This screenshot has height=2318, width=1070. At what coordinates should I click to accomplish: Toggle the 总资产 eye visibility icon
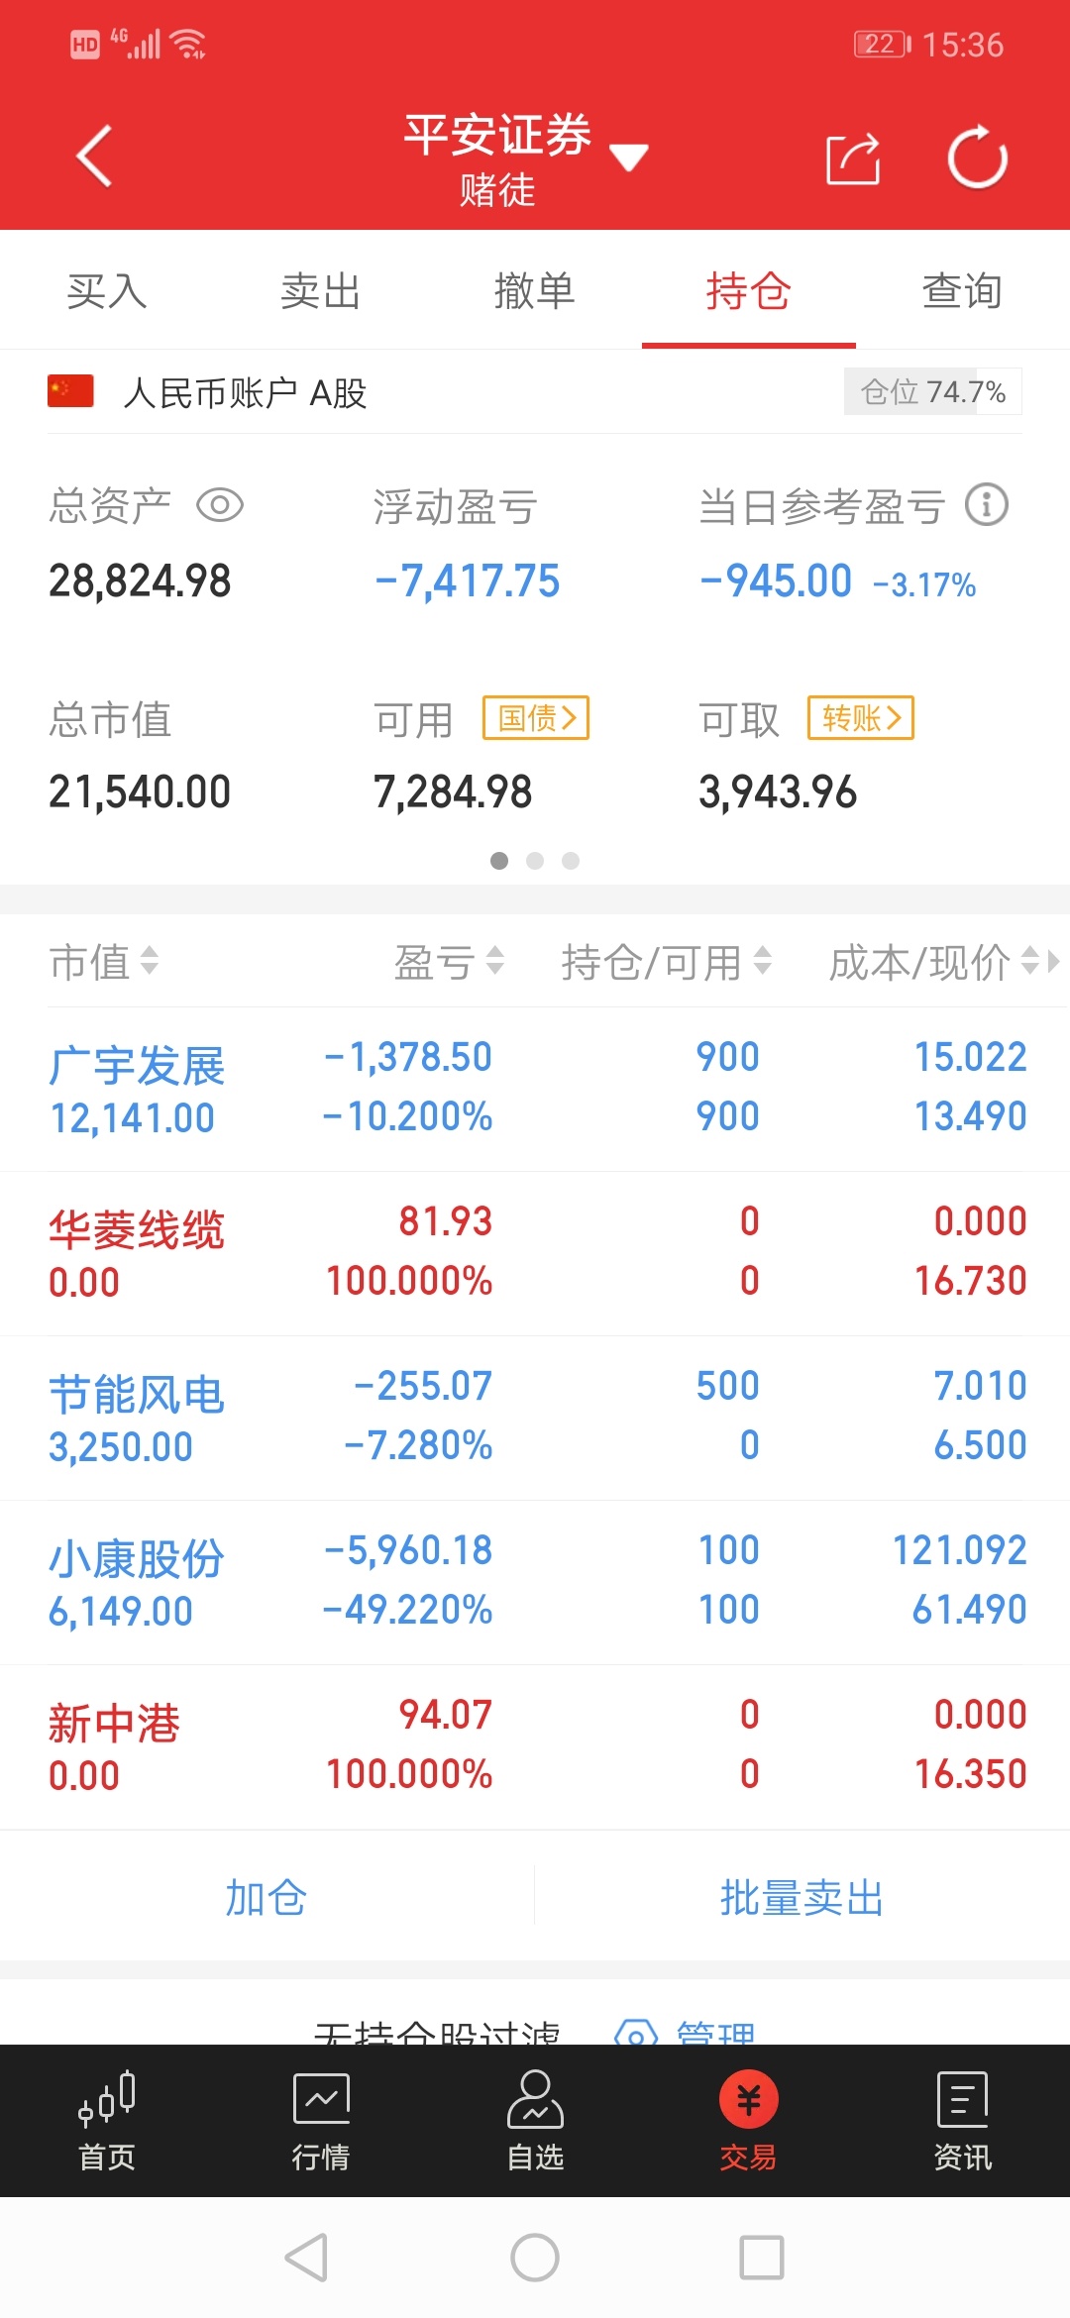coord(220,505)
